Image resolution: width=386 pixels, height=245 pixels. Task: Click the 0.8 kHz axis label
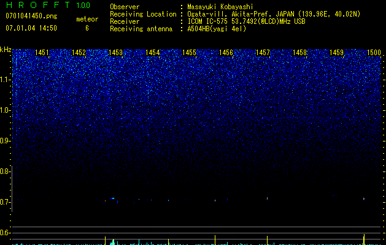tap(6, 171)
